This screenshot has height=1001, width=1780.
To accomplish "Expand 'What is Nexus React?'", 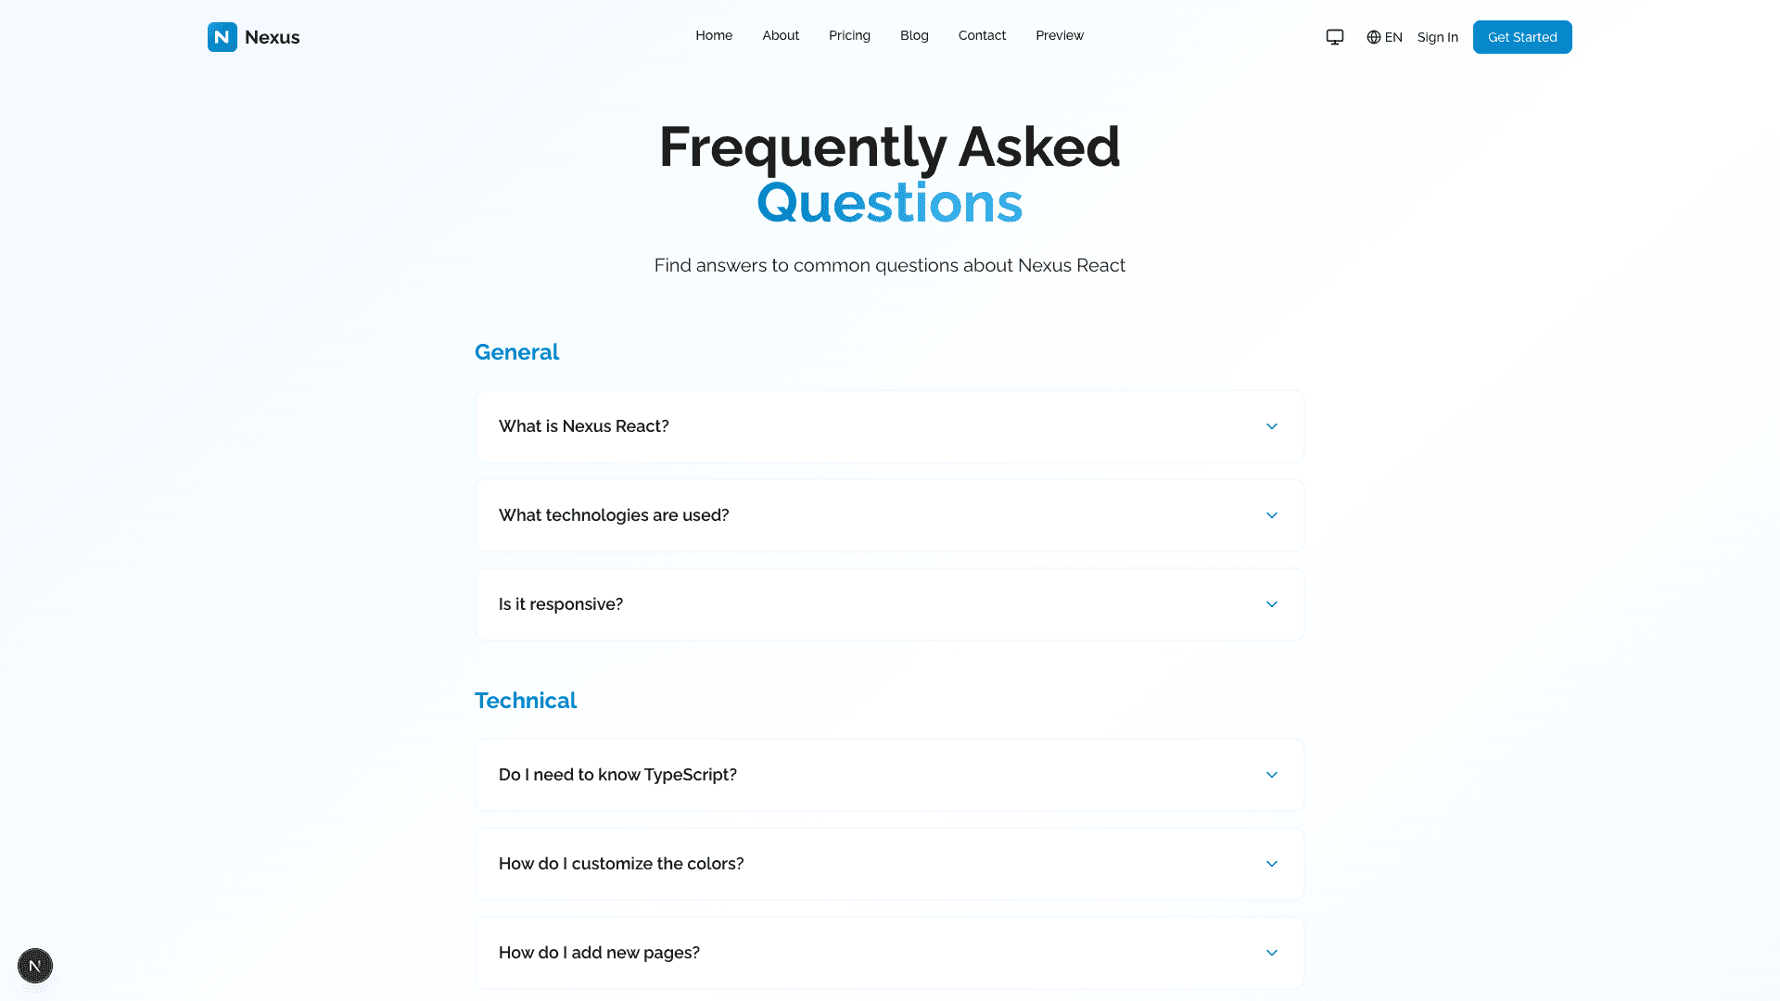I will click(x=889, y=426).
